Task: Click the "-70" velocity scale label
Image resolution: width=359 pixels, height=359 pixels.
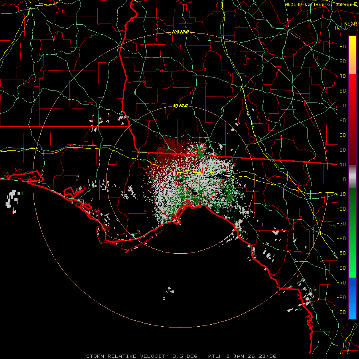Action: pyautogui.click(x=341, y=283)
